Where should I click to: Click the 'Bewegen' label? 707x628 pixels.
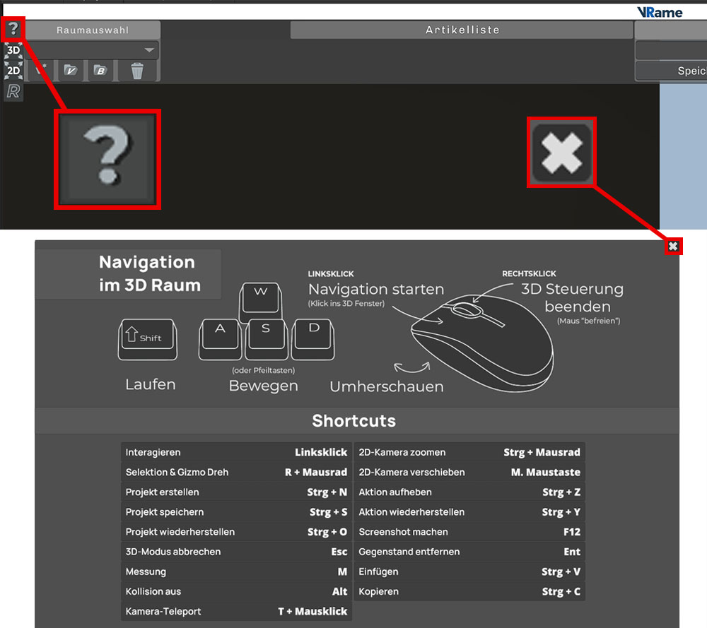click(263, 386)
